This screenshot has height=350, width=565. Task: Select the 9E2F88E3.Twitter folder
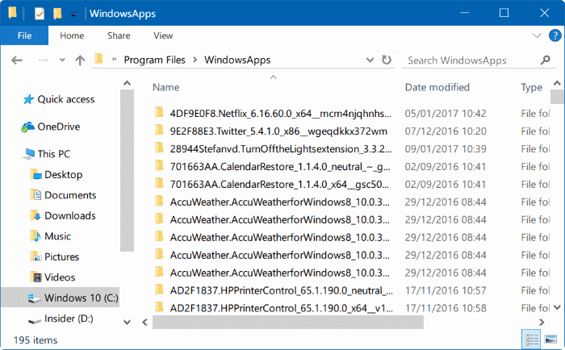tap(273, 131)
